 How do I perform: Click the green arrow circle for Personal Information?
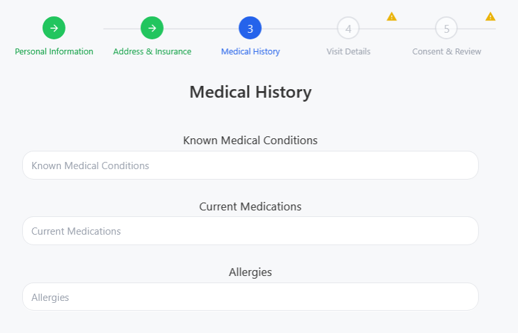(x=54, y=28)
